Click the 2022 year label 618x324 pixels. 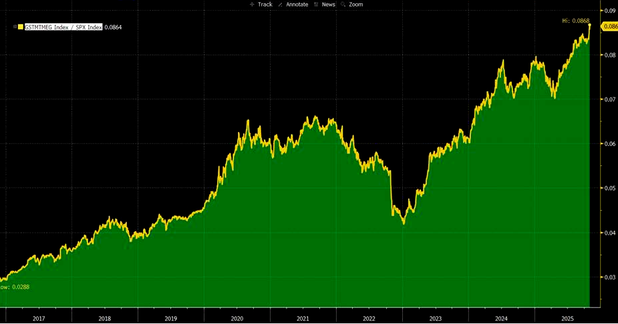(x=369, y=319)
